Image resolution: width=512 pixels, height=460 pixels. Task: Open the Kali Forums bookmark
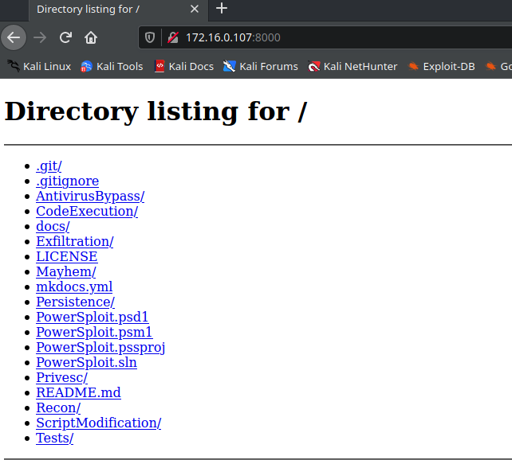coord(260,66)
